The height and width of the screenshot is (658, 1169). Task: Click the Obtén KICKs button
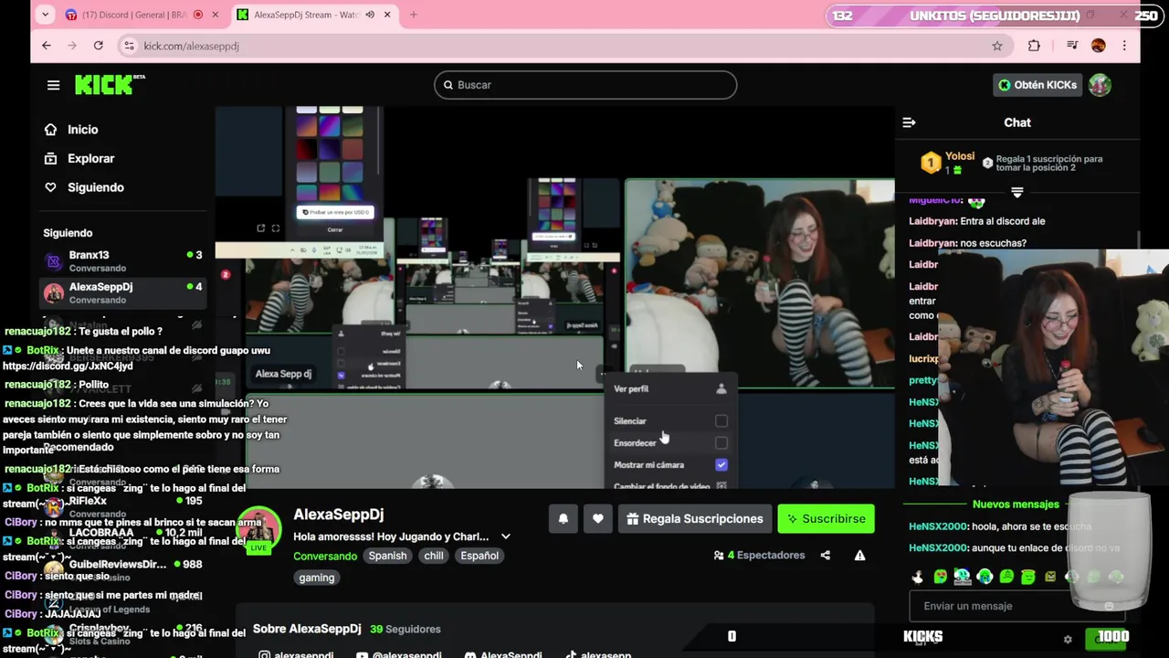(1037, 85)
